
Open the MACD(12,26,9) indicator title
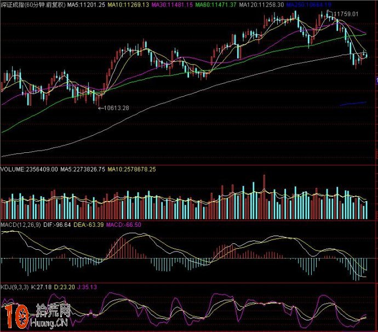[x=21, y=225]
